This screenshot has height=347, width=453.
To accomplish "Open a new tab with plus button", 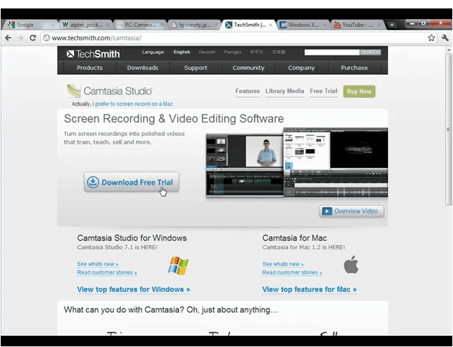I will click(x=392, y=25).
